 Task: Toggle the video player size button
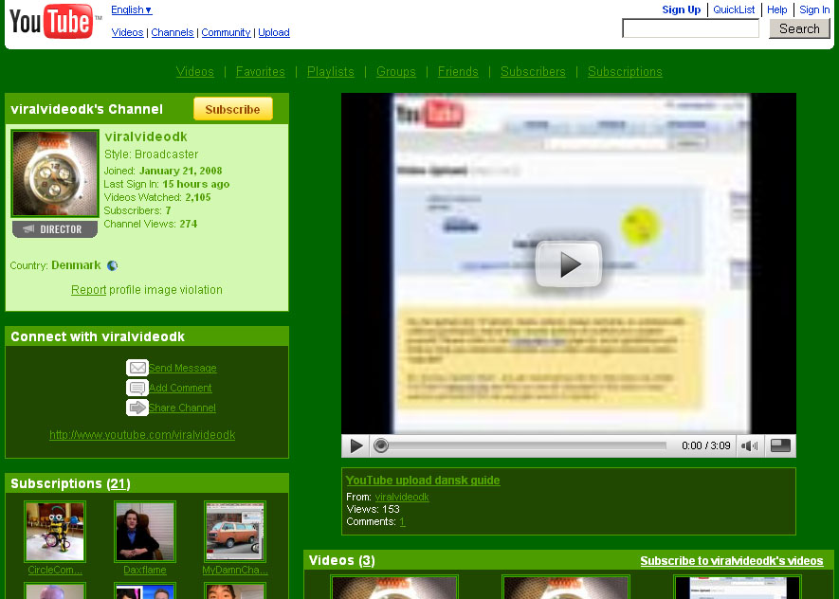[780, 445]
